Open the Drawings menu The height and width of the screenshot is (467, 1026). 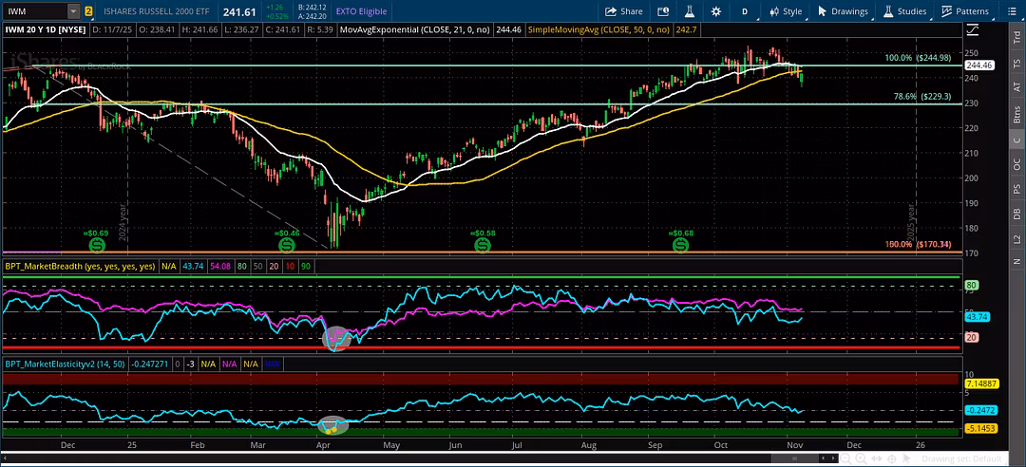coord(843,11)
